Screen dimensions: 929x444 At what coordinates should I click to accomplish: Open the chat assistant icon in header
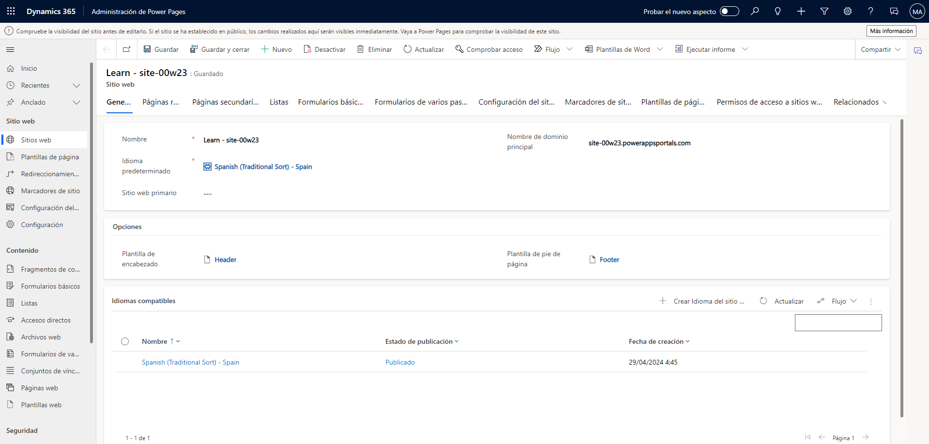(894, 11)
